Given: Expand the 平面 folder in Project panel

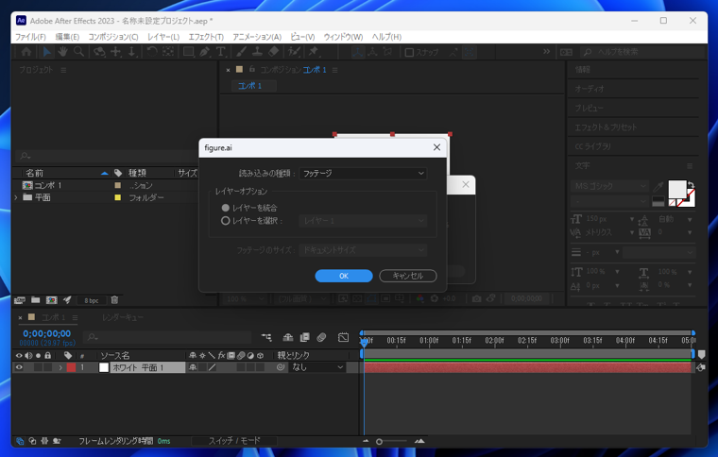Looking at the screenshot, I should pos(16,197).
